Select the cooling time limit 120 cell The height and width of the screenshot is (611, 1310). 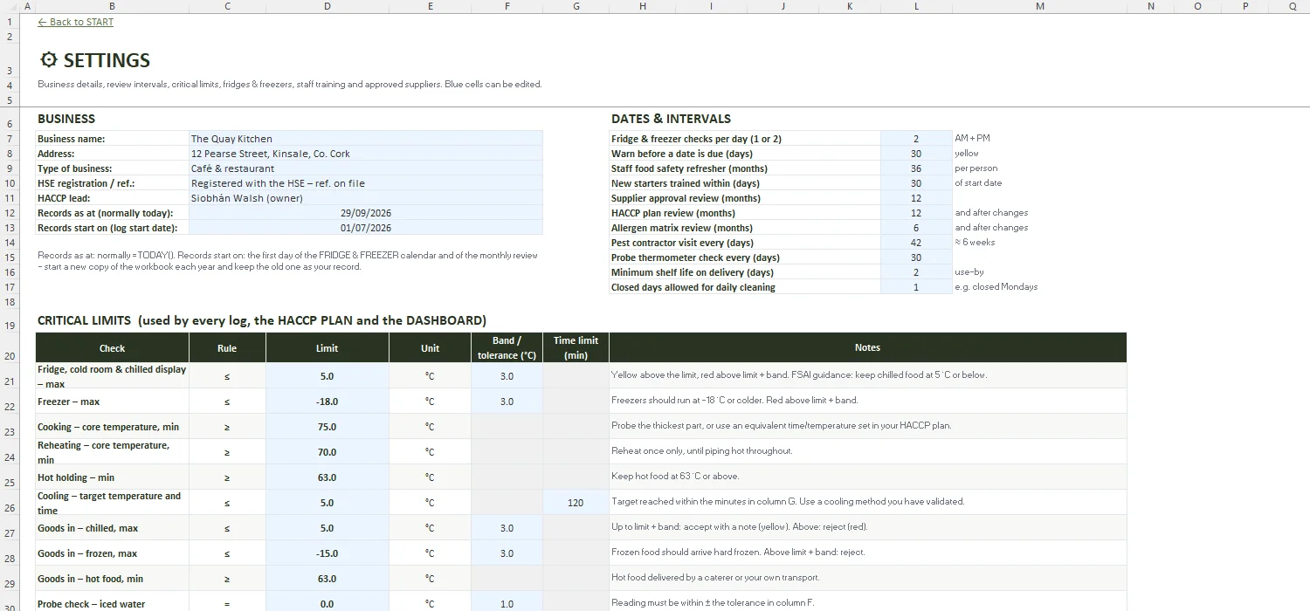click(576, 503)
